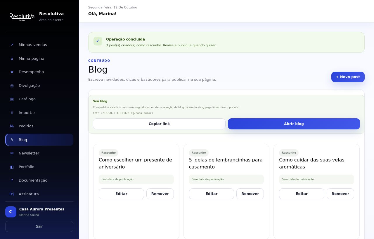Click the 'Operação concluída' heading
Viewport: 374px width, 239px height.
(125, 39)
